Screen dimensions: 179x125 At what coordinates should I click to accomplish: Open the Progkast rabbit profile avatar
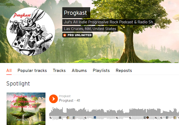31,32
